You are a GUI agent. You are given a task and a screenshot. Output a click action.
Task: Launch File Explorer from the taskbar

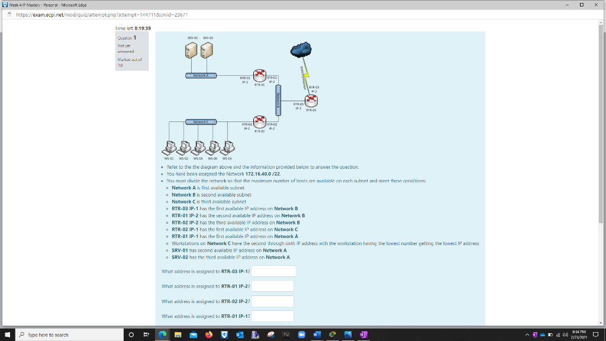[x=178, y=334]
